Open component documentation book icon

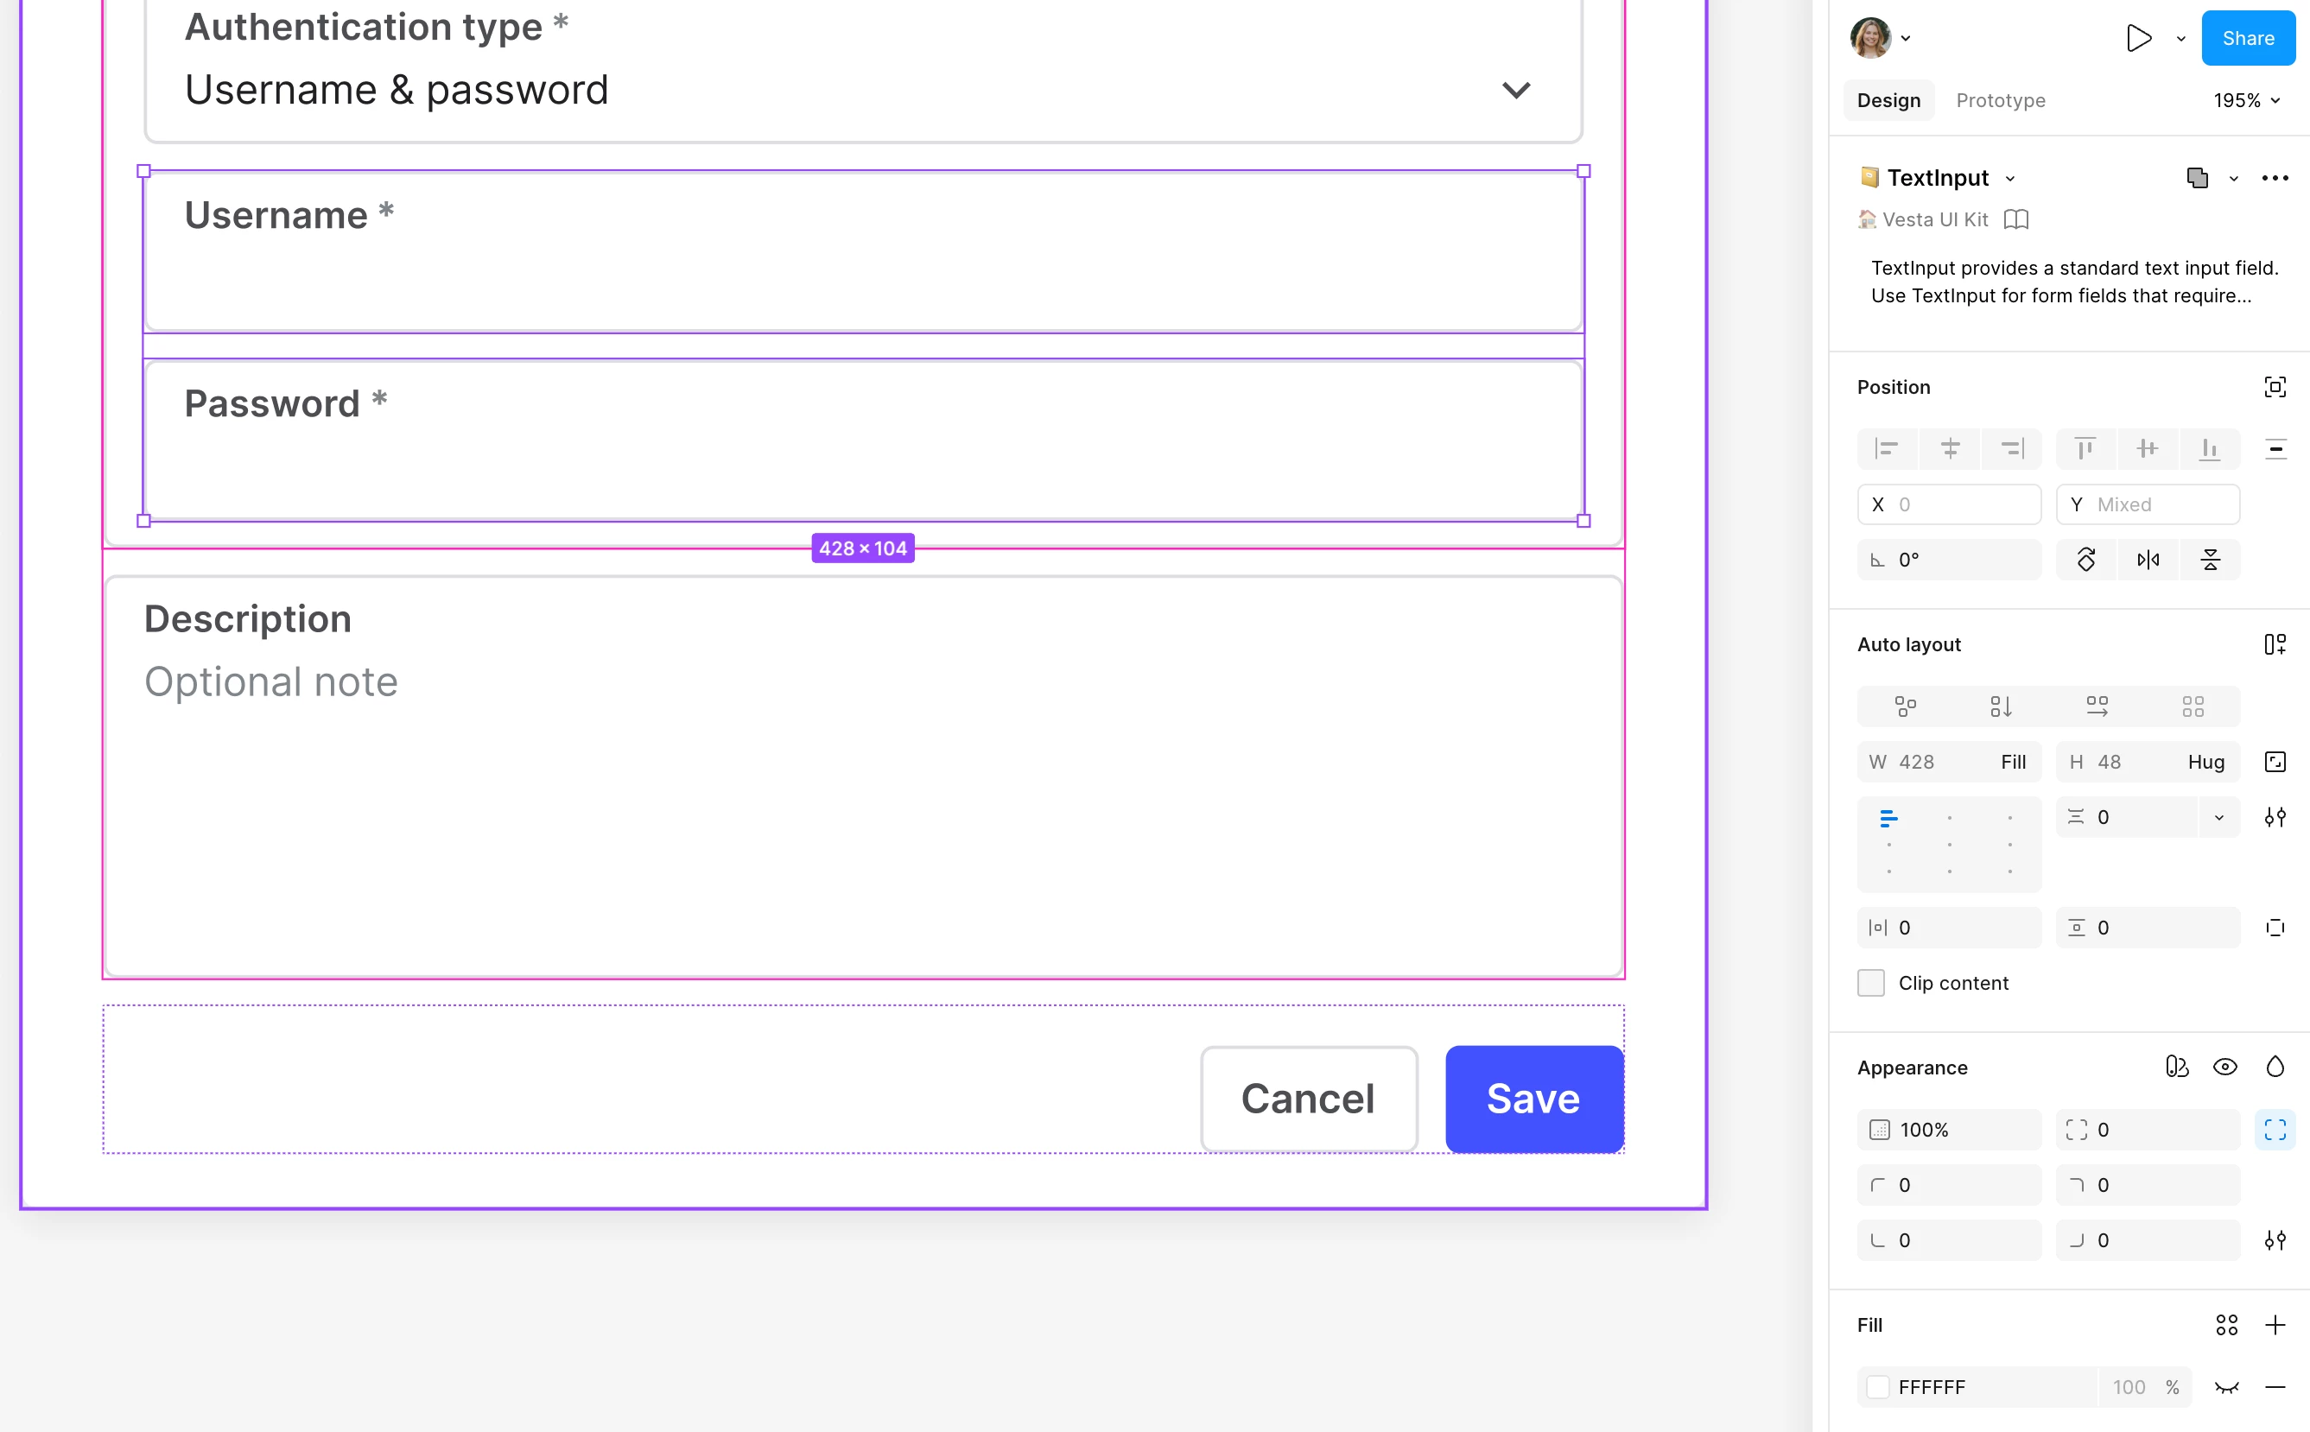(2016, 219)
